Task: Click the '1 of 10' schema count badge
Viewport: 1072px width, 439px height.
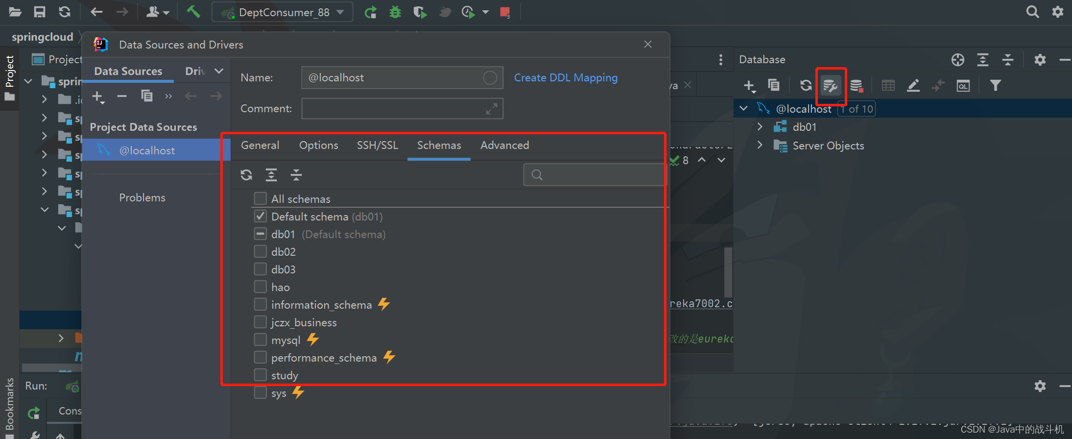Action: pyautogui.click(x=857, y=109)
